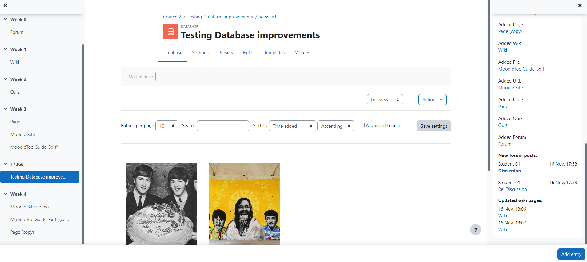Select Testing Database improve... in course index
Screen dimensions: 587x262
[x=40, y=177]
